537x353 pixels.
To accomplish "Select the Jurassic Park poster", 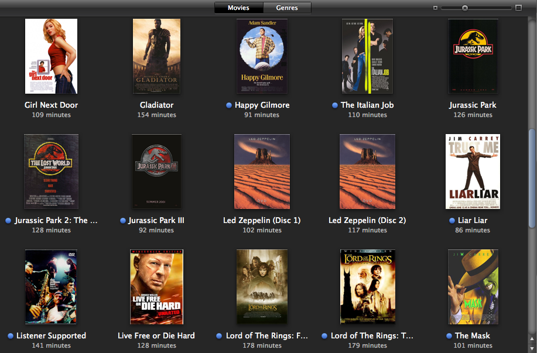I will click(473, 56).
